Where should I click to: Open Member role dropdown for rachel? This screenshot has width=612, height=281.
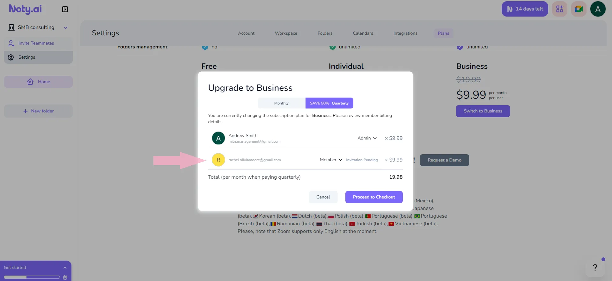coord(331,160)
